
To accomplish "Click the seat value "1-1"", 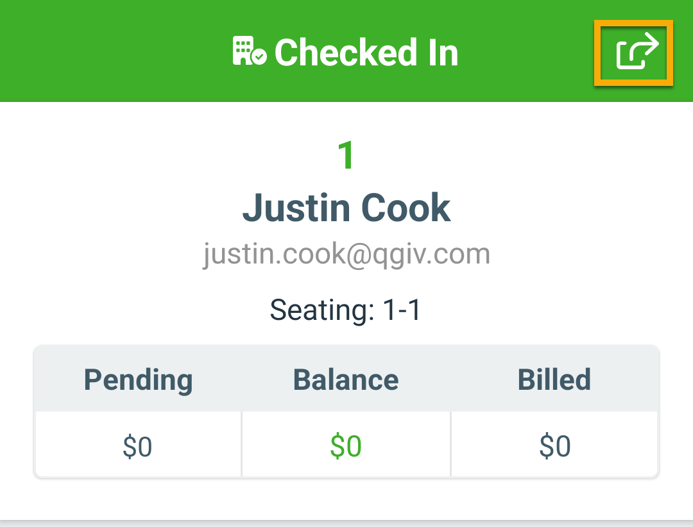I will click(401, 309).
